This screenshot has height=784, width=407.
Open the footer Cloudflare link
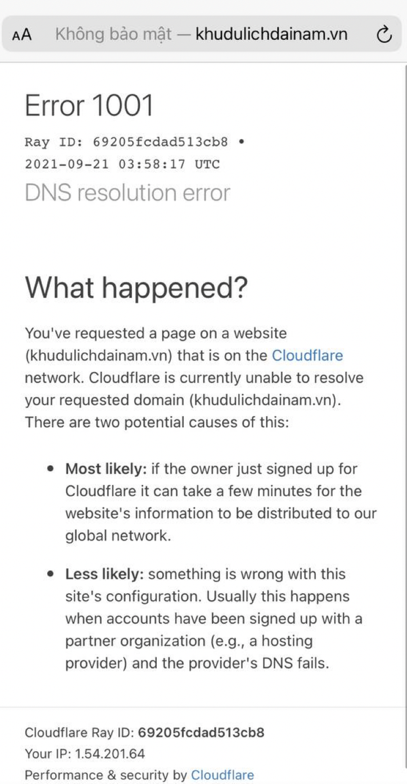pyautogui.click(x=222, y=775)
